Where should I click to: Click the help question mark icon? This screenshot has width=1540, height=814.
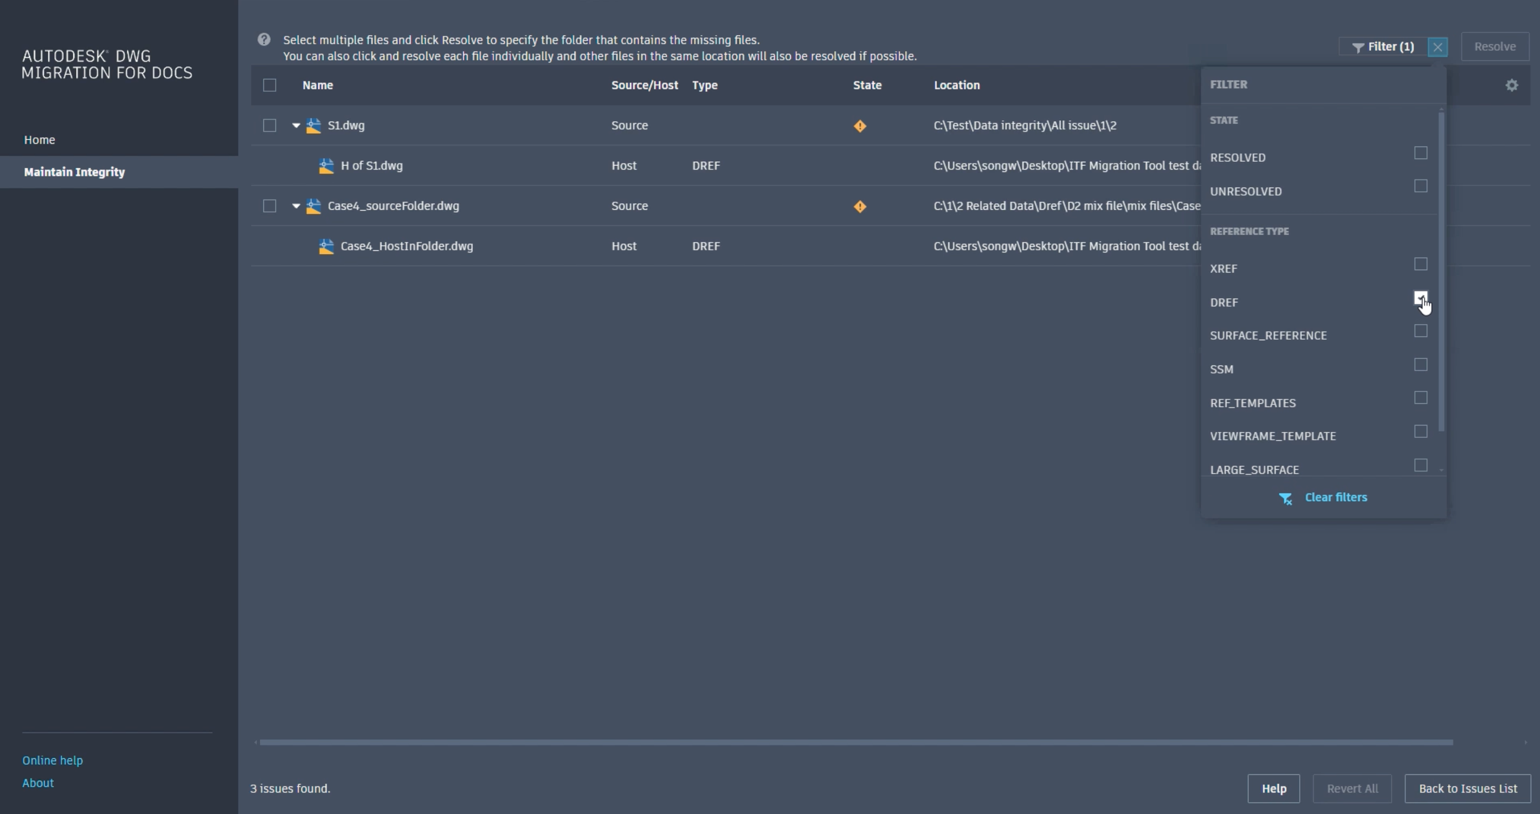tap(263, 40)
